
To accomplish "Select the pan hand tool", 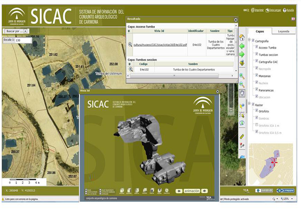I will (242, 93).
